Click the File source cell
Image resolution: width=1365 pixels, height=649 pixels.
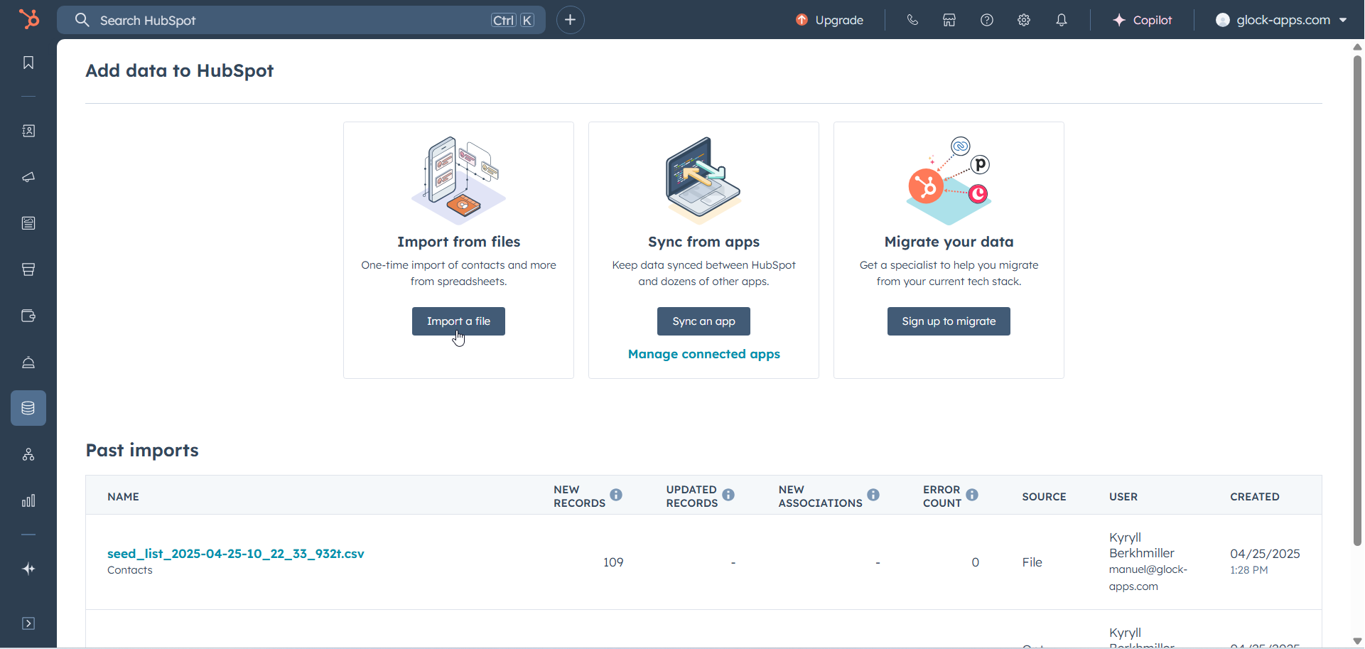pos(1032,562)
